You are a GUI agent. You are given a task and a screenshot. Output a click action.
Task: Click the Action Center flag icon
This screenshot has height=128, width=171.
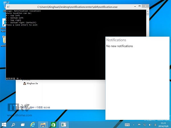139,125
